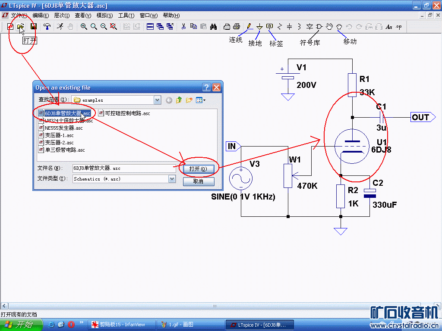The image size is (442, 331).
Task: Click the Tile Windows toolbar icon
Action: tap(150, 26)
